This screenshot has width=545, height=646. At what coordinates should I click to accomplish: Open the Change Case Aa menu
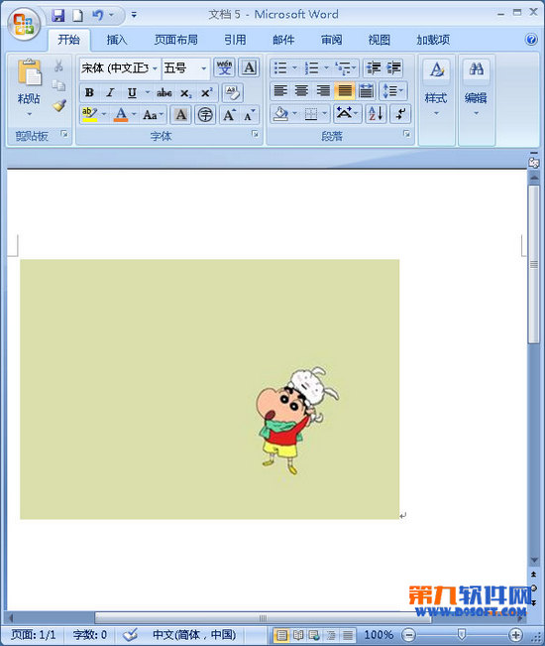[x=153, y=115]
